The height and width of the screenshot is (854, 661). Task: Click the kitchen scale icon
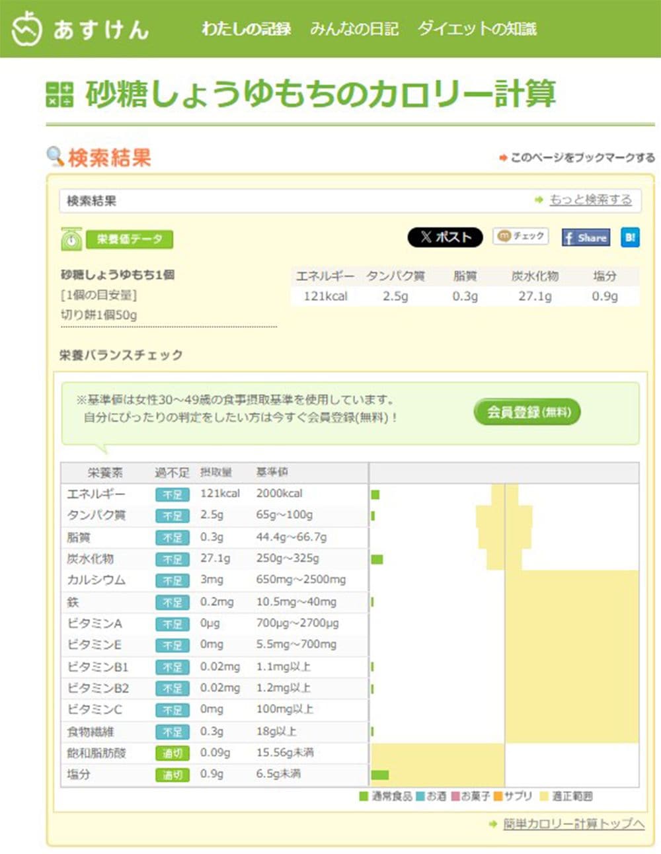(x=71, y=239)
